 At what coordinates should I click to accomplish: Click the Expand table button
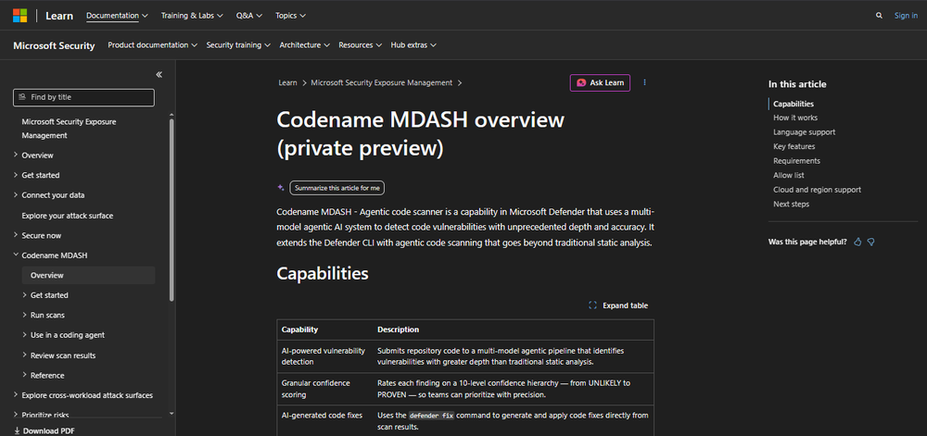pos(618,305)
